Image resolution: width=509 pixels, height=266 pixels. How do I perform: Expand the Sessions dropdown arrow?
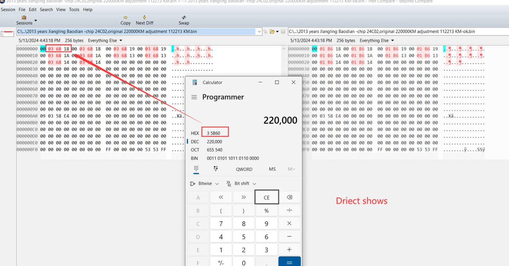click(x=36, y=20)
